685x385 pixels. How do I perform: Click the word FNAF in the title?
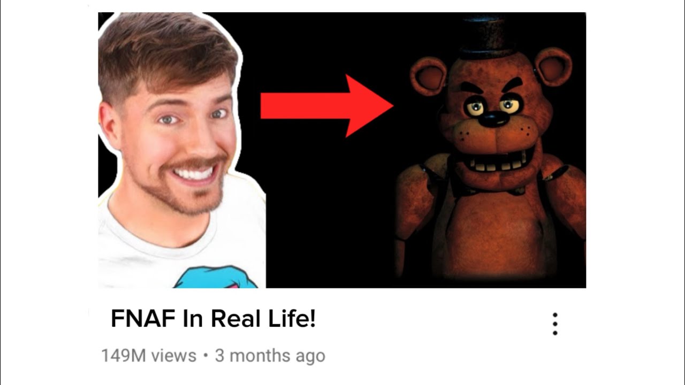pos(143,320)
